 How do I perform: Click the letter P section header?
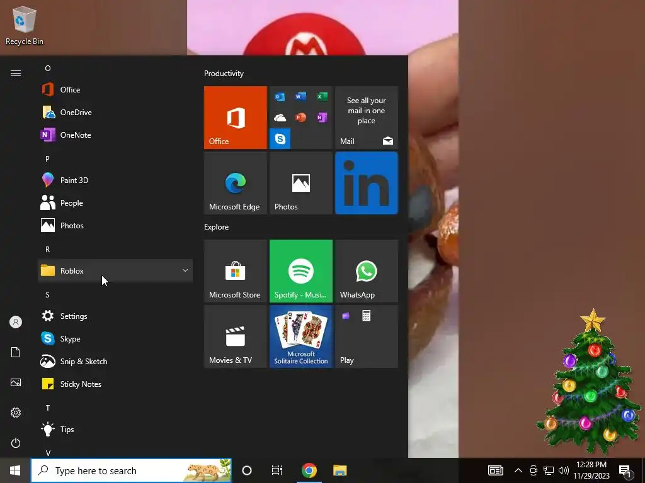click(x=48, y=158)
